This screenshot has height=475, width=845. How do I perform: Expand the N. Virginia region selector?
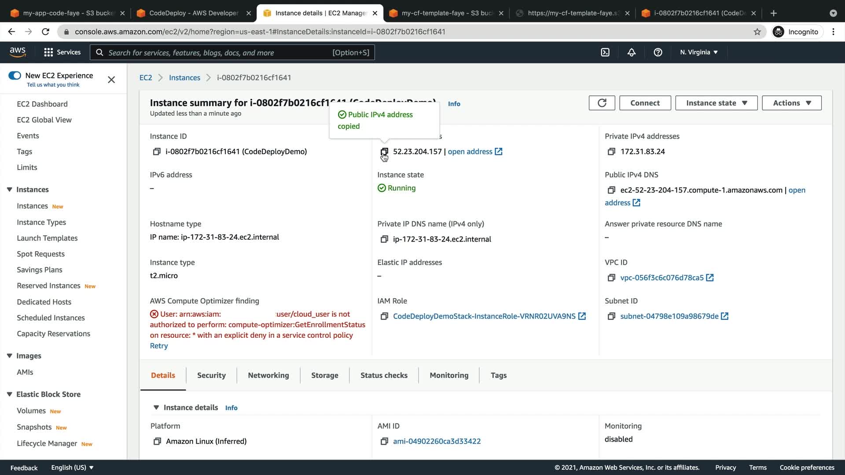698,52
